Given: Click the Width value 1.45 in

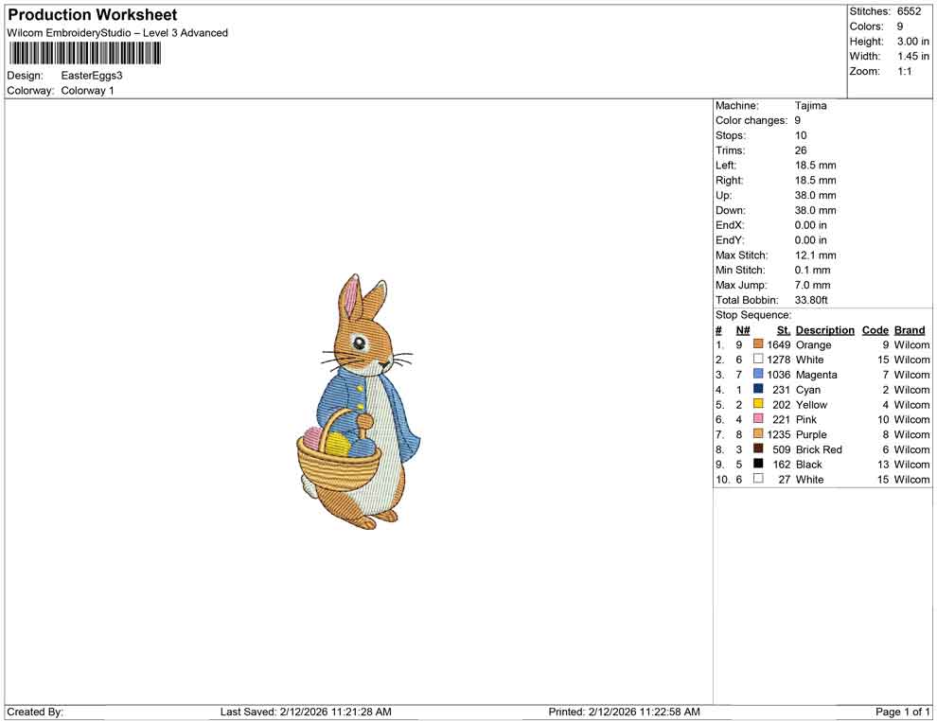Looking at the screenshot, I should point(913,56).
